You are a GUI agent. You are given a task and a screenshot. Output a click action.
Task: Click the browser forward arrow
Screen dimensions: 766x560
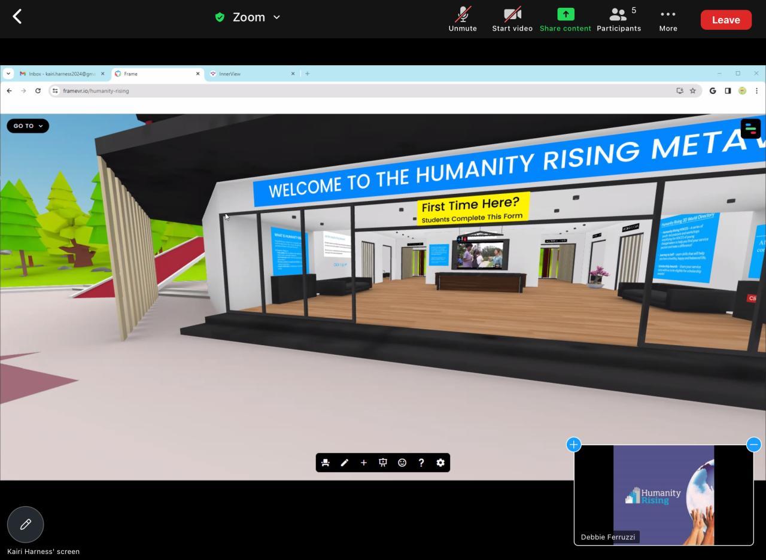[23, 91]
